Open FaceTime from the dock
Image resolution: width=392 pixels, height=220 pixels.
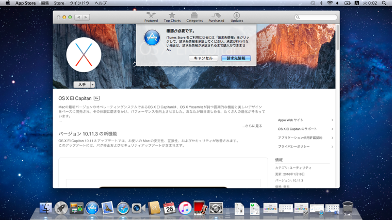pos(138,208)
